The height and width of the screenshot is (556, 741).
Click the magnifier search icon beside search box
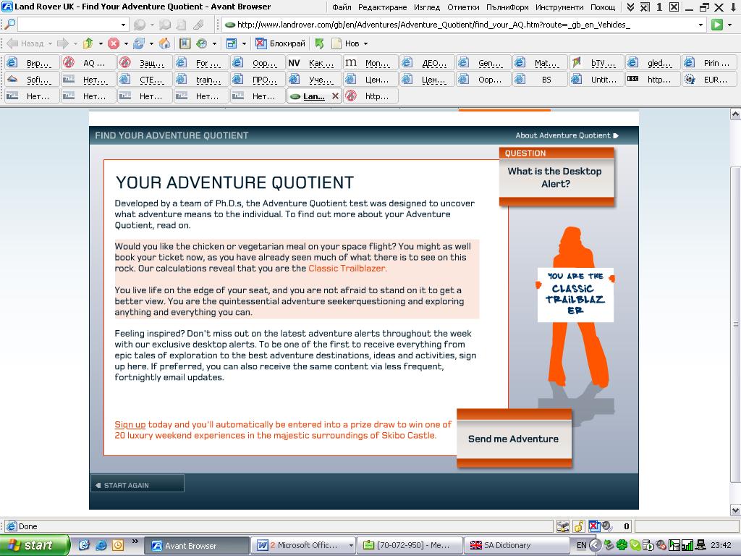pyautogui.click(x=9, y=24)
